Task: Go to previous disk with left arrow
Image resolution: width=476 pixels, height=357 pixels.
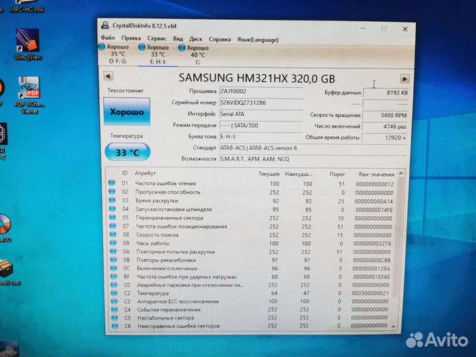Action: click(x=108, y=76)
